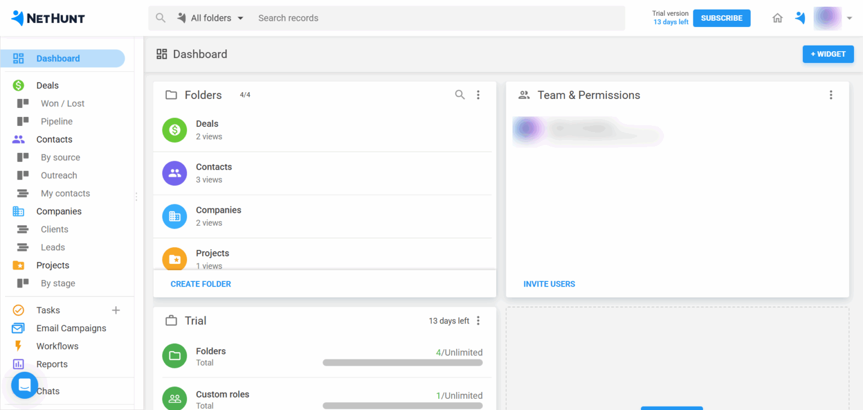The image size is (863, 410).
Task: Open the Clients view
Action: pyautogui.click(x=54, y=229)
